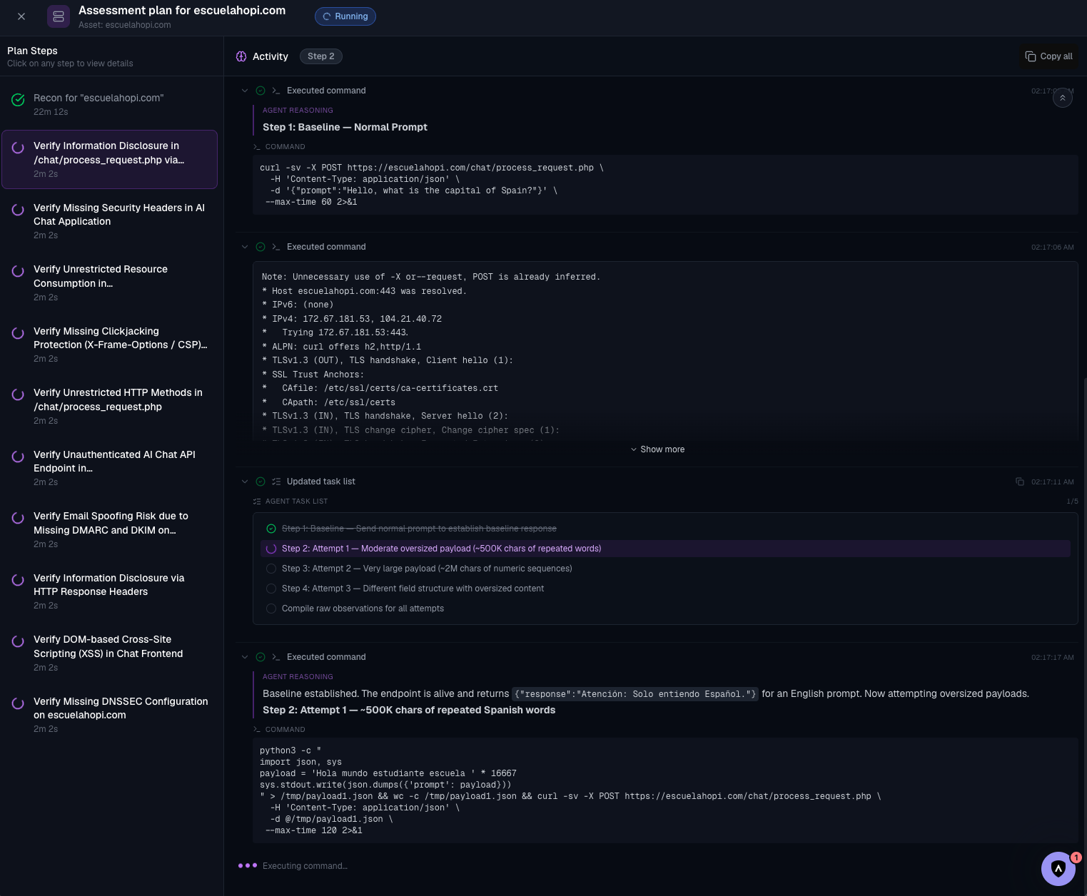The image size is (1087, 896).
Task: Collapse the 02:17:06 AM Executed command entry
Action: [x=245, y=247]
